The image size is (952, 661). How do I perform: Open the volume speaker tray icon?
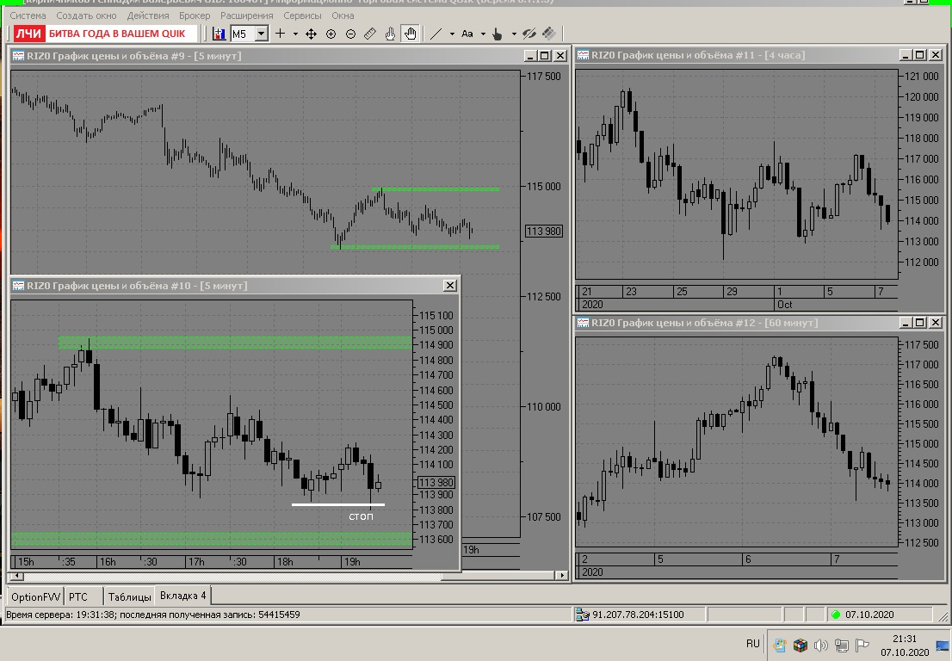[x=820, y=646]
